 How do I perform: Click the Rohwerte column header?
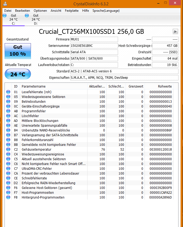click(159, 86)
